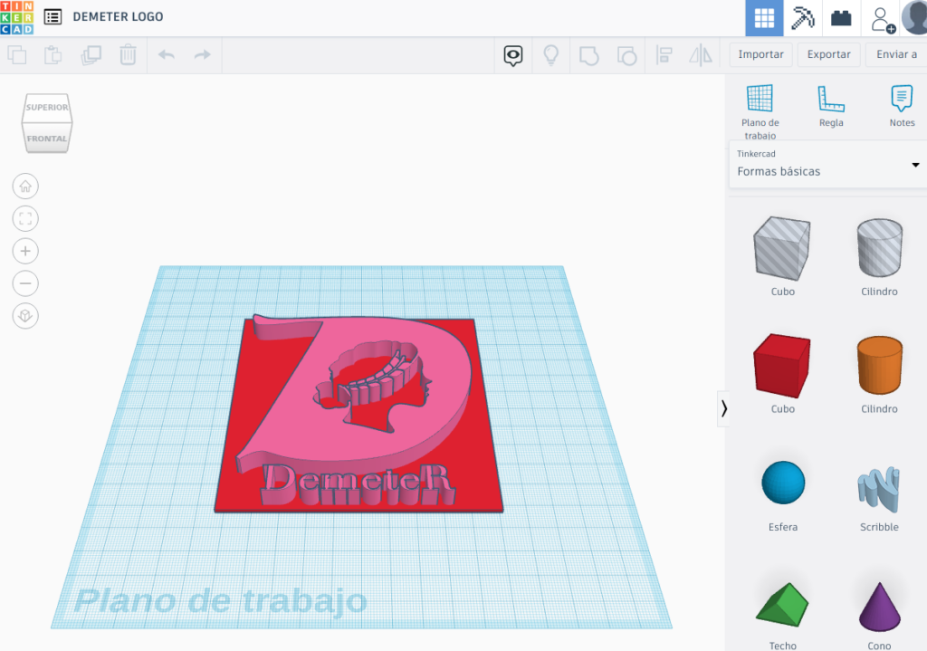Select the Align tool
Viewport: 927px width, 651px height.
pyautogui.click(x=664, y=55)
